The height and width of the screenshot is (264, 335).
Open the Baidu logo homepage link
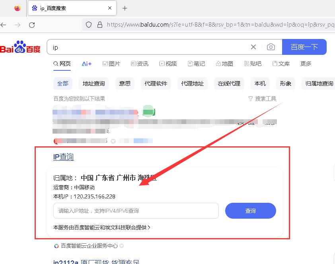click(x=20, y=47)
